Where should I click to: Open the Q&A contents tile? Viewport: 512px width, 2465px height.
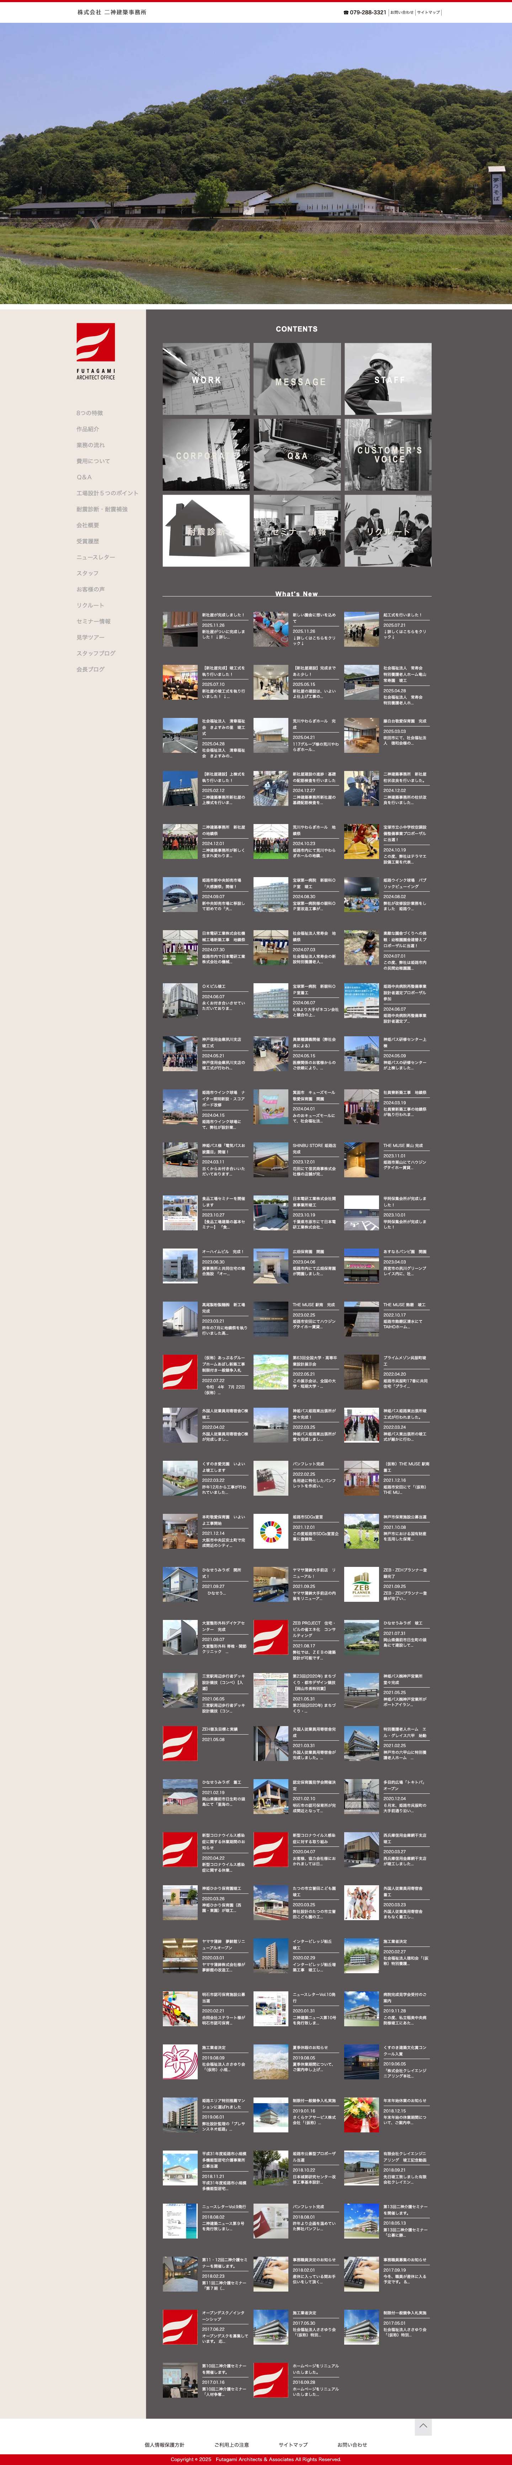[x=297, y=454]
